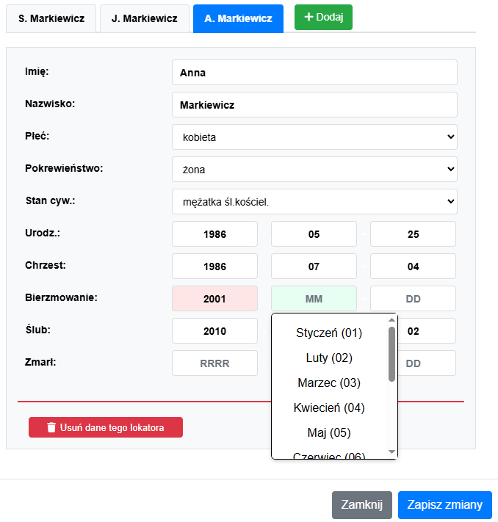Click trash icon to delete resident data
Image resolution: width=498 pixels, height=522 pixels.
click(x=51, y=427)
